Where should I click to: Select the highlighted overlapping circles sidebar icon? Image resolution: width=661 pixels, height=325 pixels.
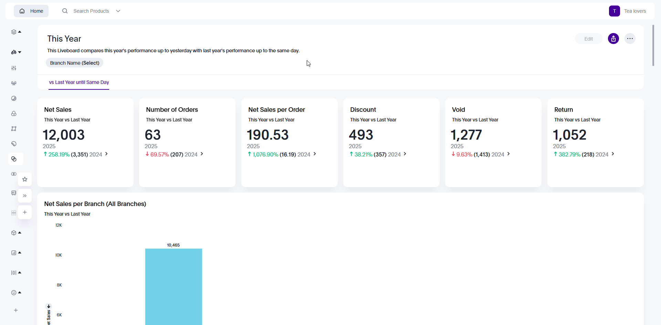click(x=14, y=159)
